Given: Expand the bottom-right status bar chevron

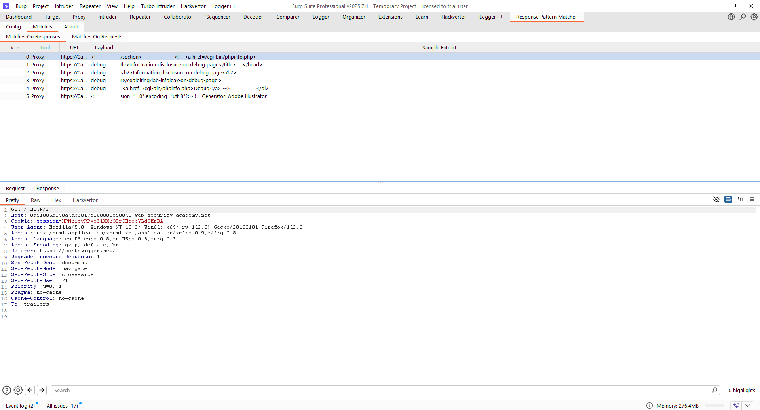Looking at the screenshot, I should point(748,406).
